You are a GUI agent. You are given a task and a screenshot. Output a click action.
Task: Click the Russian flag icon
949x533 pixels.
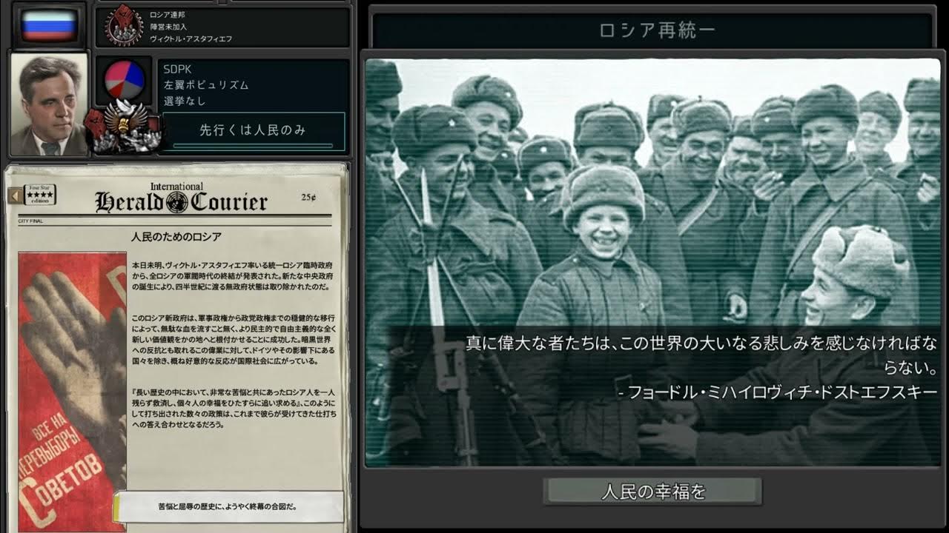coord(50,27)
